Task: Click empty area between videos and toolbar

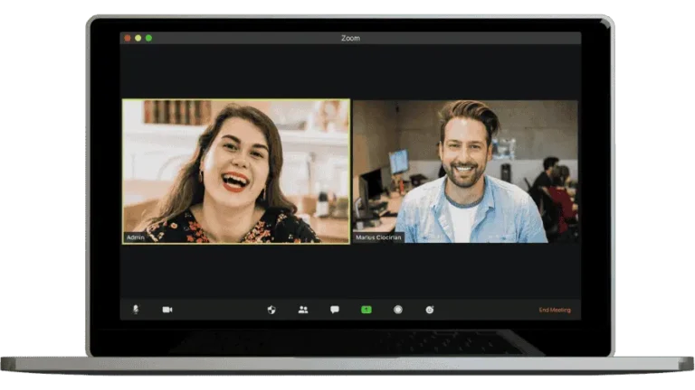Action: tap(350, 271)
